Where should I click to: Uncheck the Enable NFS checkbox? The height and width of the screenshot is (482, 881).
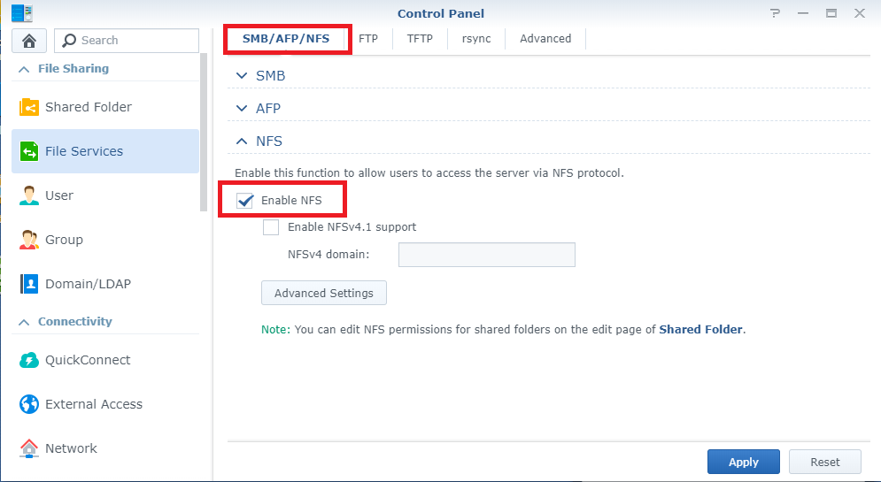[245, 201]
